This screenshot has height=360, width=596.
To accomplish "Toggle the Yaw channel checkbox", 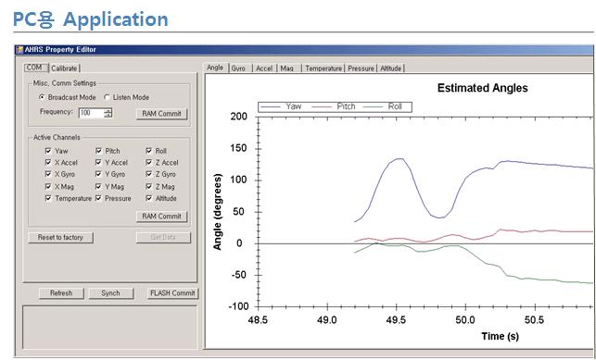I will [48, 151].
